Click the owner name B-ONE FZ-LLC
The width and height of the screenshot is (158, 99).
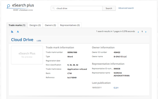click(120, 57)
